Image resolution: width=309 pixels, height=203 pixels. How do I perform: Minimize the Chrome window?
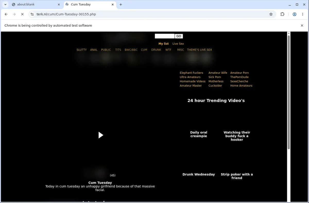click(289, 4)
